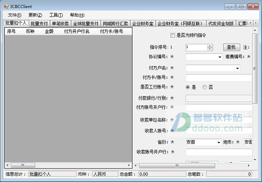Select the 否 radio button

[204, 87]
